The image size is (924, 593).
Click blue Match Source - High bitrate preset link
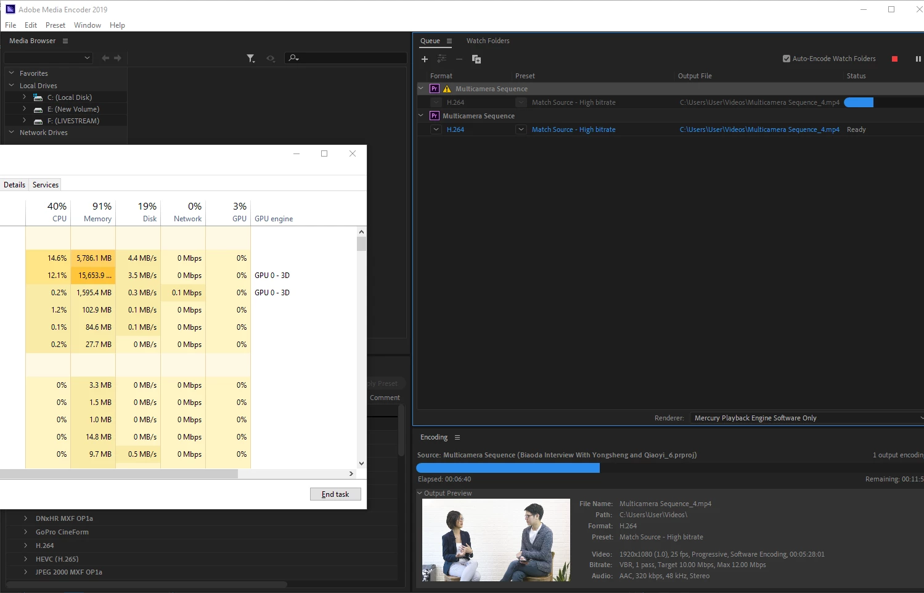[x=573, y=129]
